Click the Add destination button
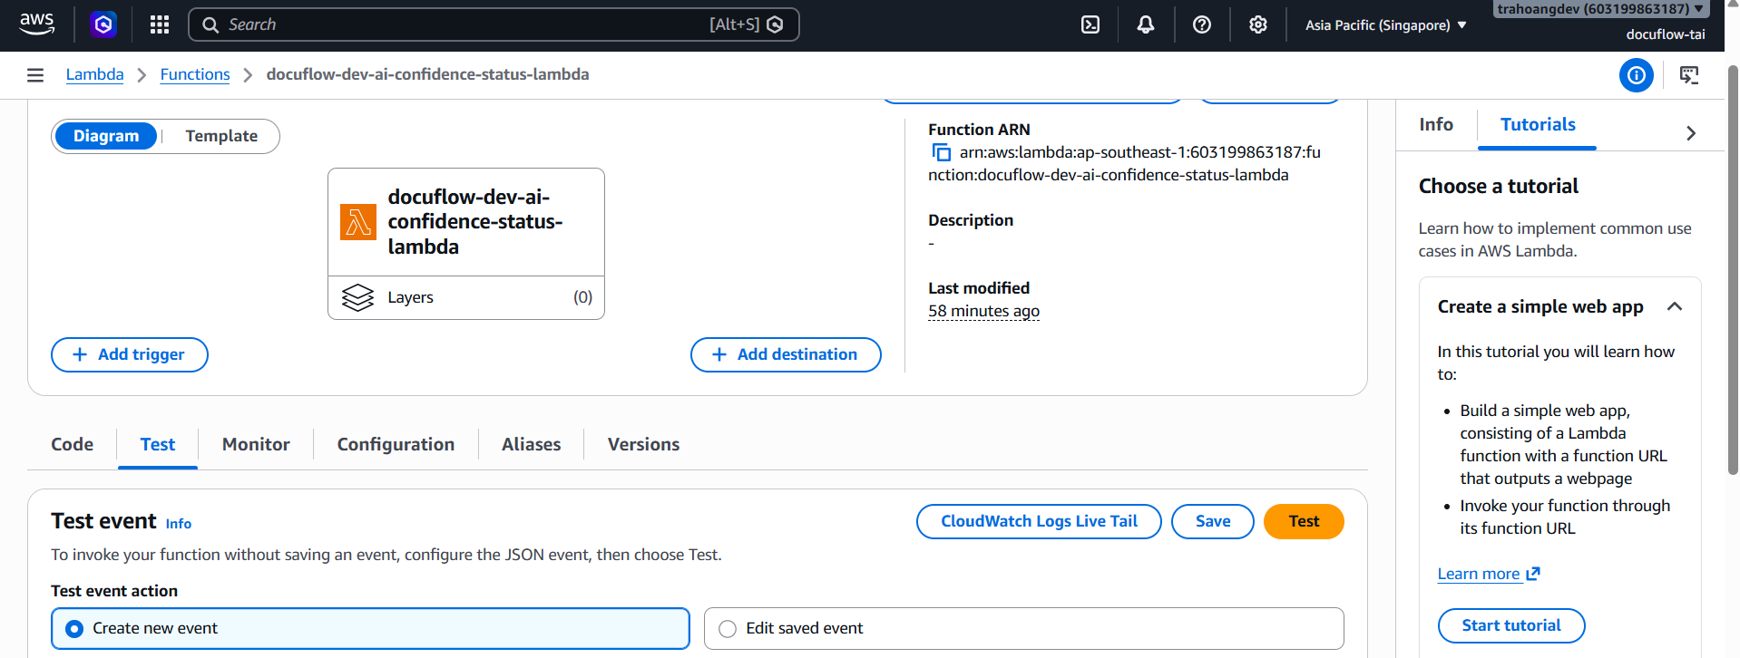Screen dimensions: 1740x658 pyautogui.click(x=786, y=355)
